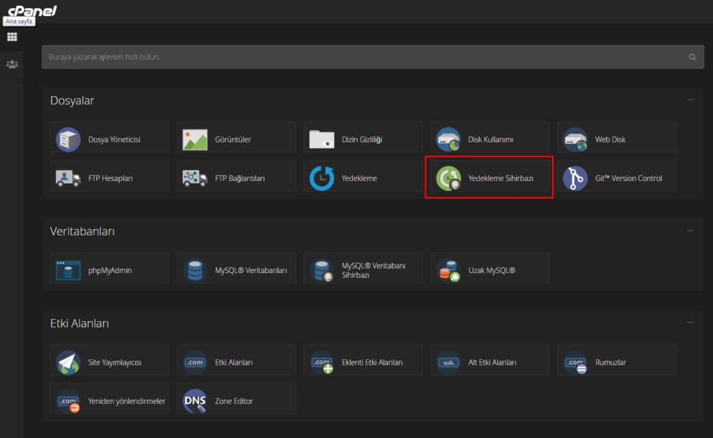Screen dimensions: 713x438
Task: Click the Veritabanları section heading
Action: [82, 231]
